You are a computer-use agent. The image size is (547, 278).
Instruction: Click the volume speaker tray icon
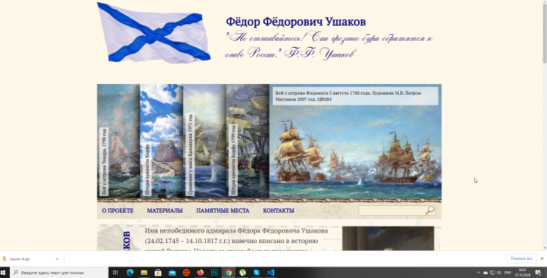[x=499, y=273]
